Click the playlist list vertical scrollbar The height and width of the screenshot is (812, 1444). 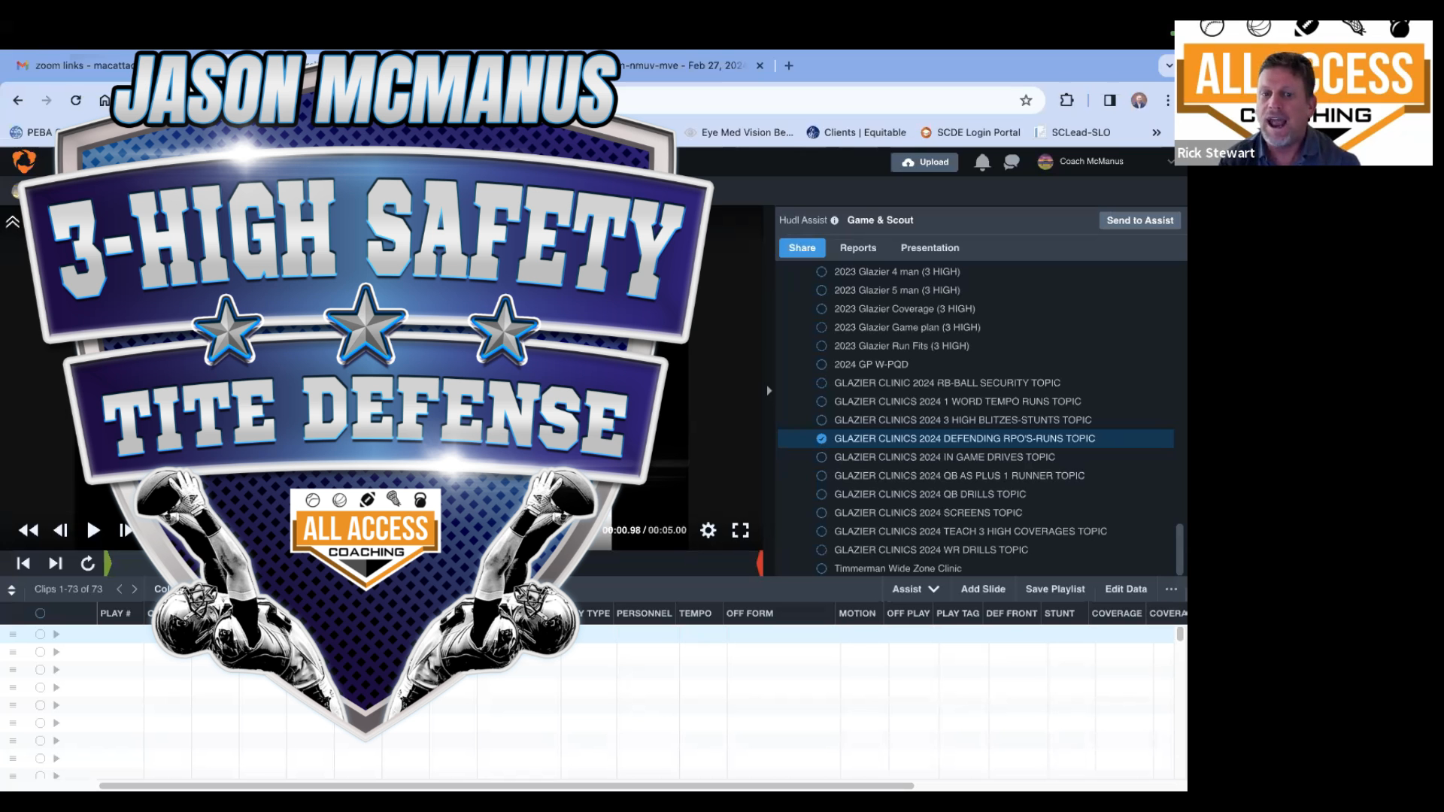(x=1179, y=549)
